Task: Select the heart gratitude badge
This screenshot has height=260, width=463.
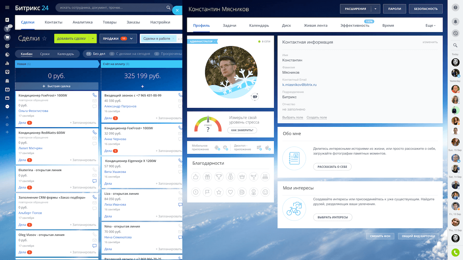Action: pos(231,192)
